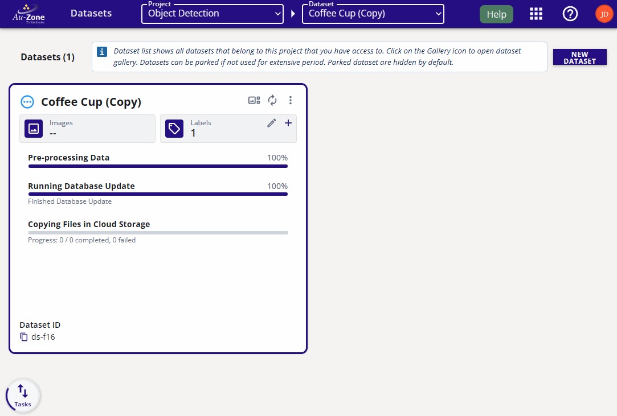This screenshot has width=617, height=416.
Task: Open the Au-Zone logo home link
Action: point(28,14)
